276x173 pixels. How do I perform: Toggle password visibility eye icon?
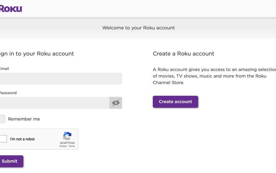[116, 103]
